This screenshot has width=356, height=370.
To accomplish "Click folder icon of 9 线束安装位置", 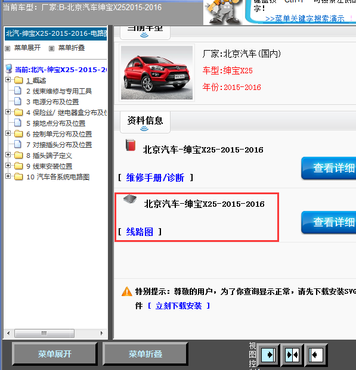I will pyautogui.click(x=18, y=166).
